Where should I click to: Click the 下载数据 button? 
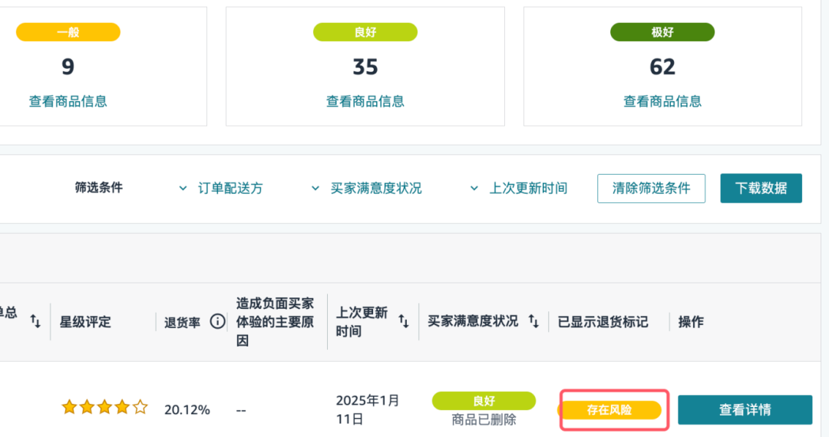761,189
